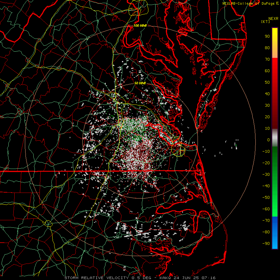Click the yellow segment atop the color bar

[275, 43]
